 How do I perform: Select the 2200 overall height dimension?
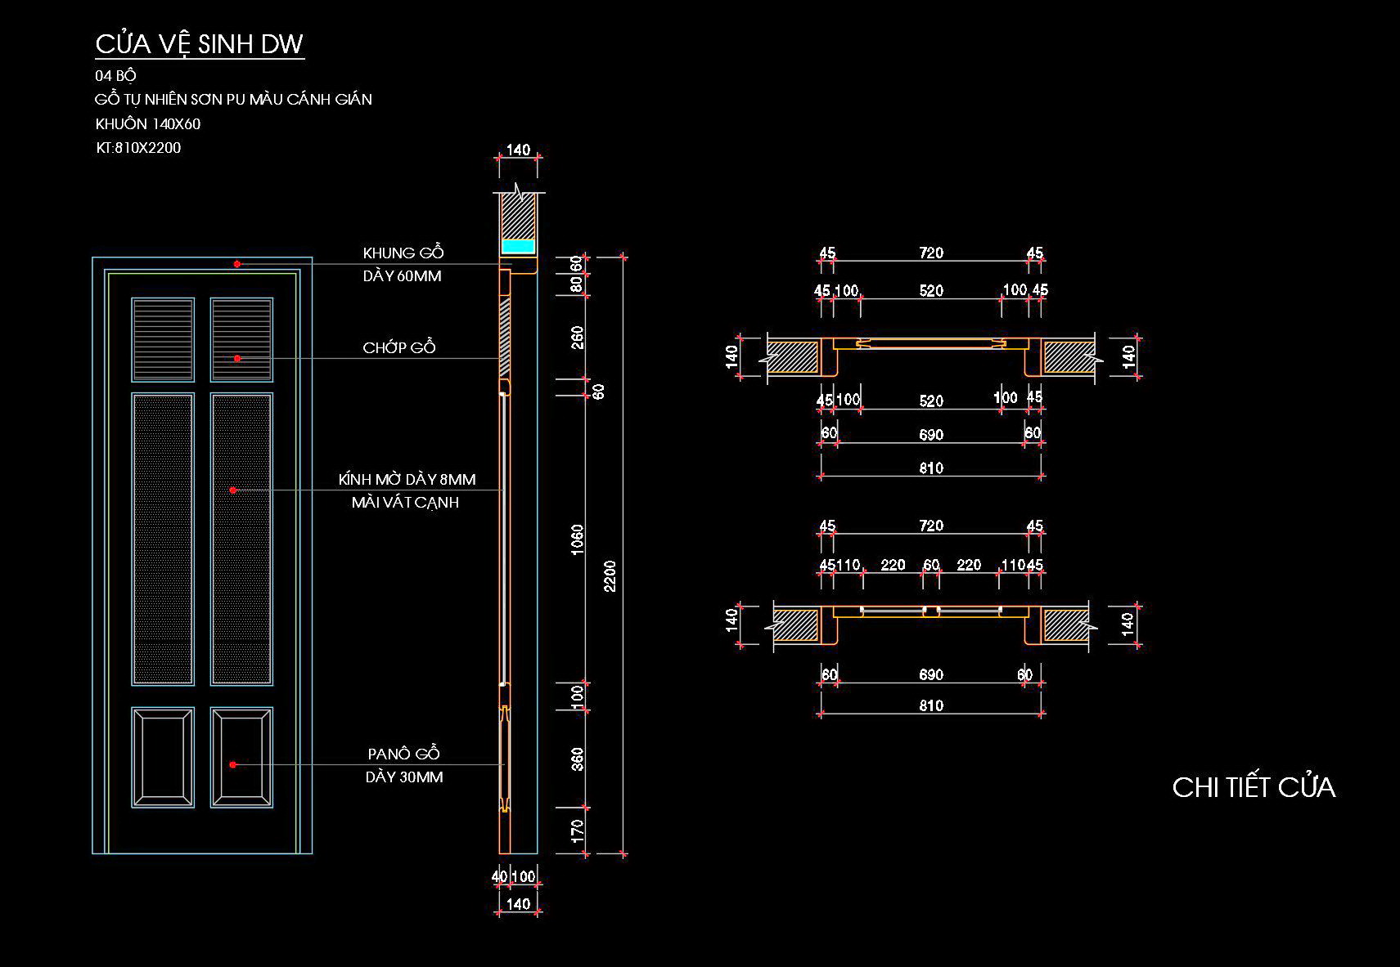[x=610, y=576]
